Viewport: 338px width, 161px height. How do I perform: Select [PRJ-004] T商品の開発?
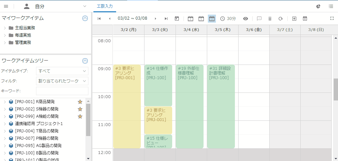click(x=37, y=131)
